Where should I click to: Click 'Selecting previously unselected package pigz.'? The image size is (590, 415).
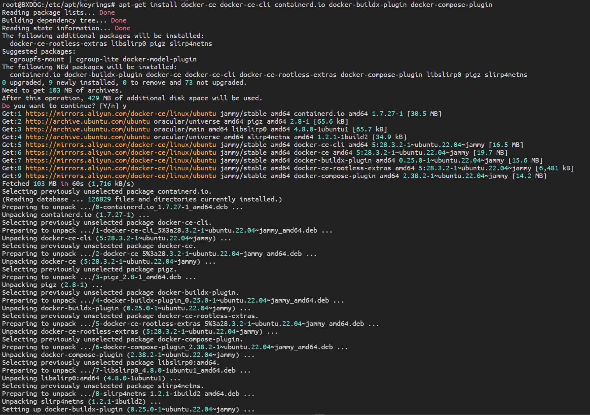tap(90, 269)
